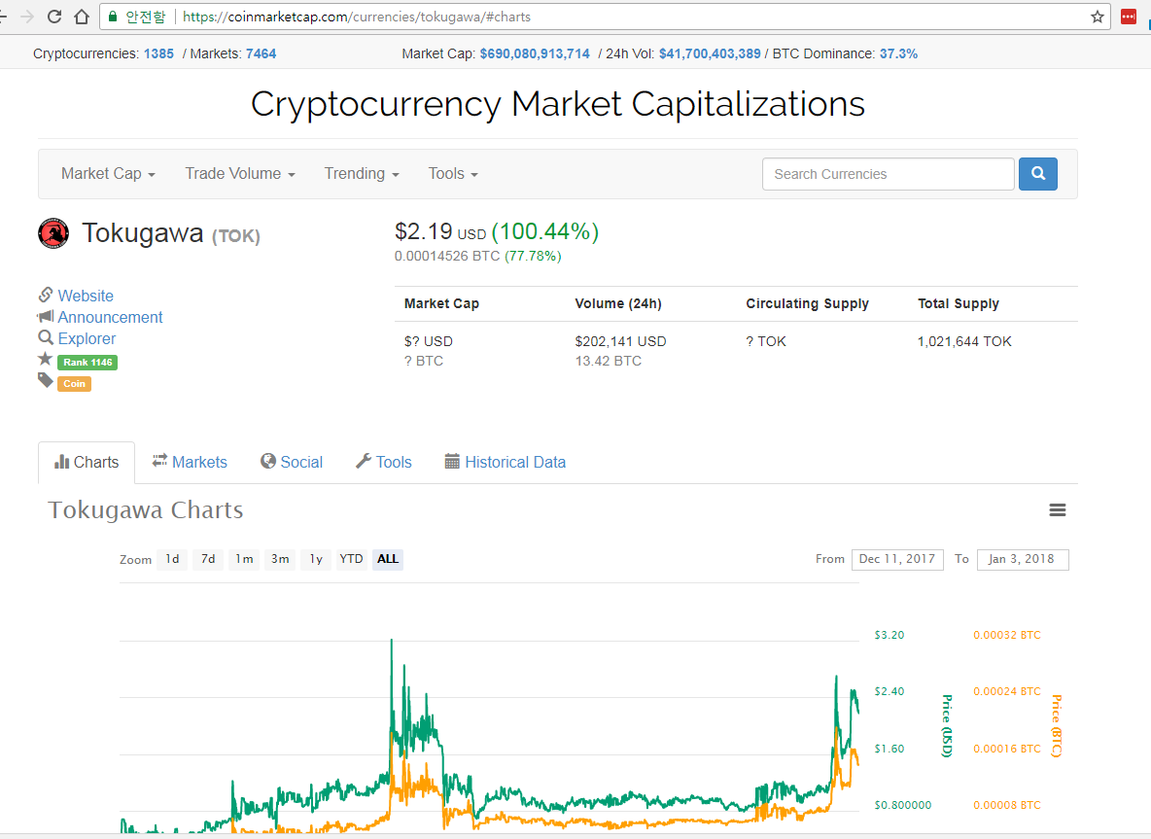Expand the Trending dropdown menu

click(x=362, y=174)
